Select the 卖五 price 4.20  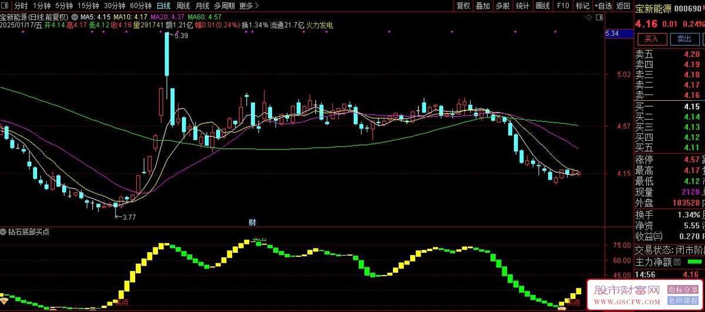(691, 54)
